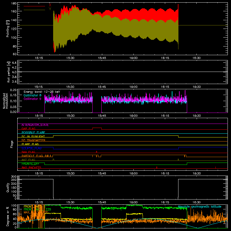Click the 'Normalized modulation' axis title
Viewport: 231px width, 231px height.
(5, 101)
